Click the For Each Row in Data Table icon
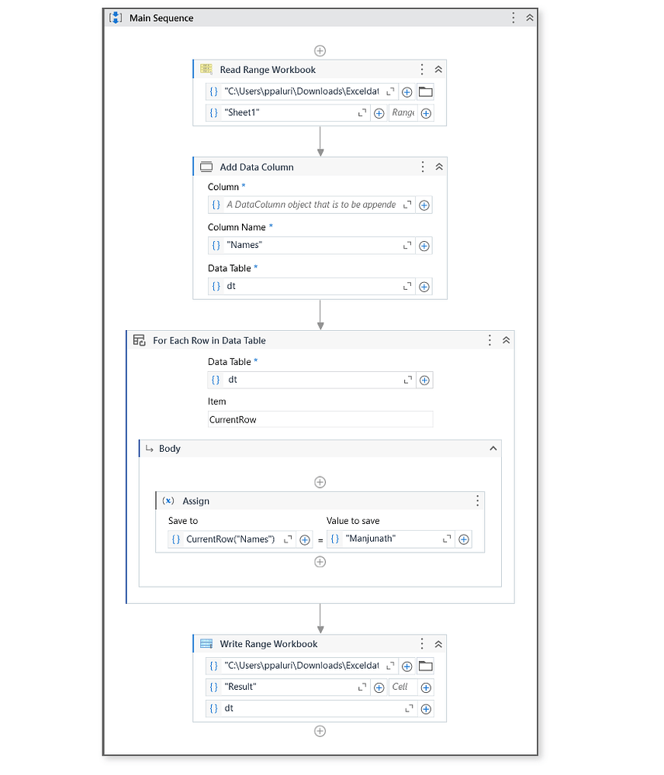Viewport: 664px width, 775px height. point(138,340)
